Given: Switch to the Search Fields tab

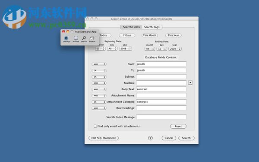Looking at the screenshot, I should coord(131,27).
